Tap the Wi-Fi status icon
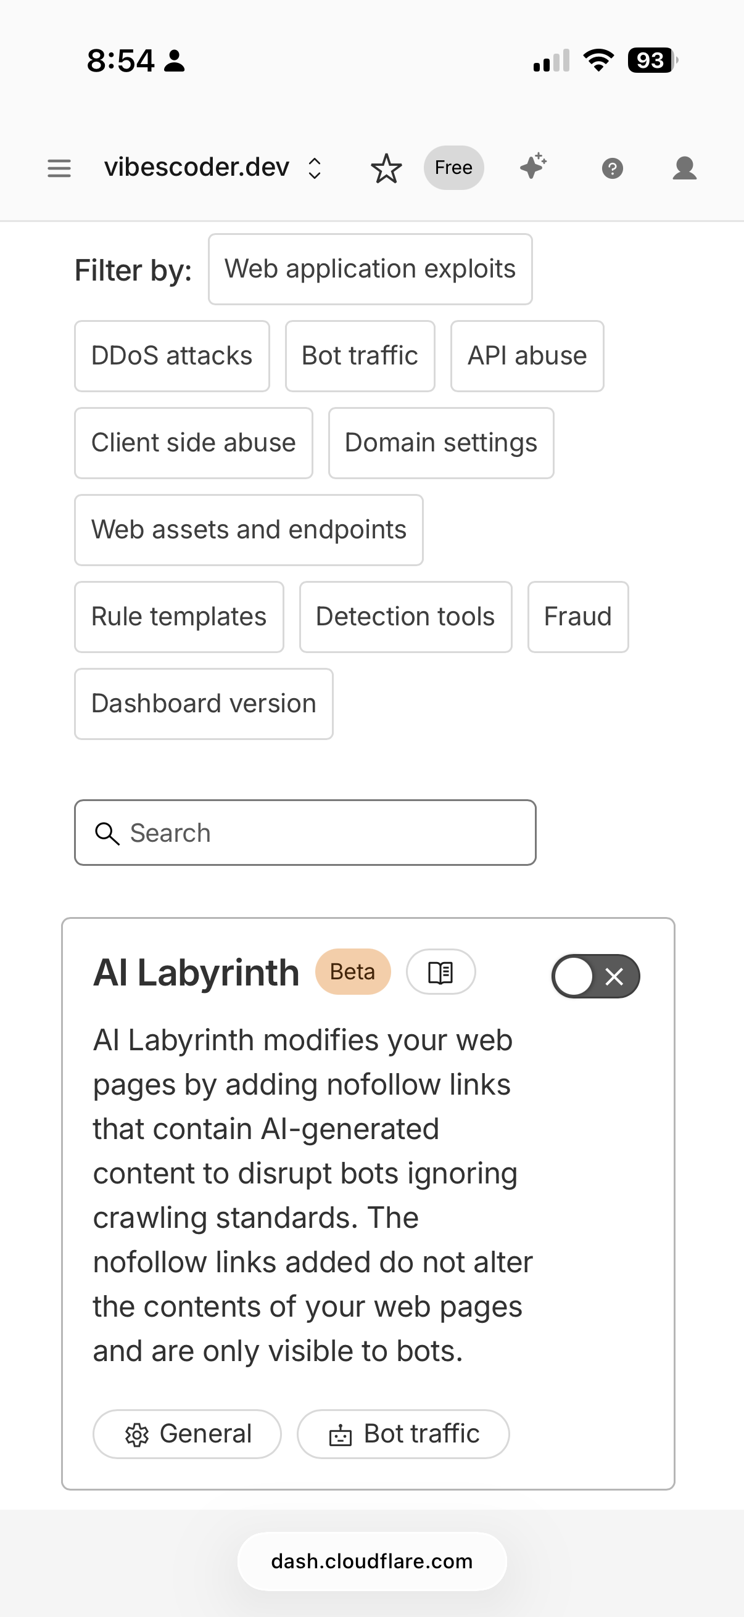 [598, 60]
